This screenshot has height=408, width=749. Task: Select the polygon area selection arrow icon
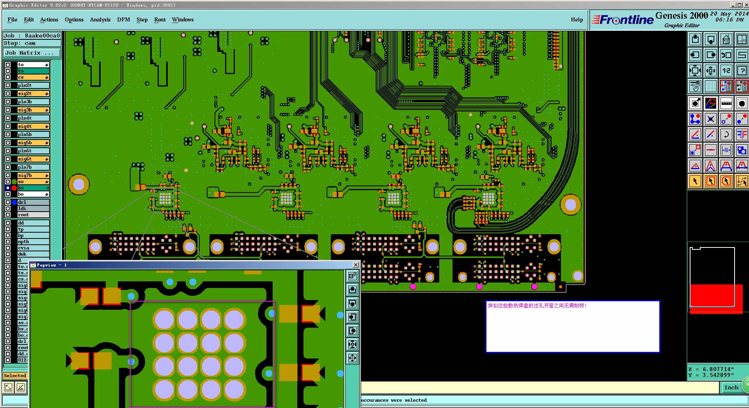click(726, 181)
